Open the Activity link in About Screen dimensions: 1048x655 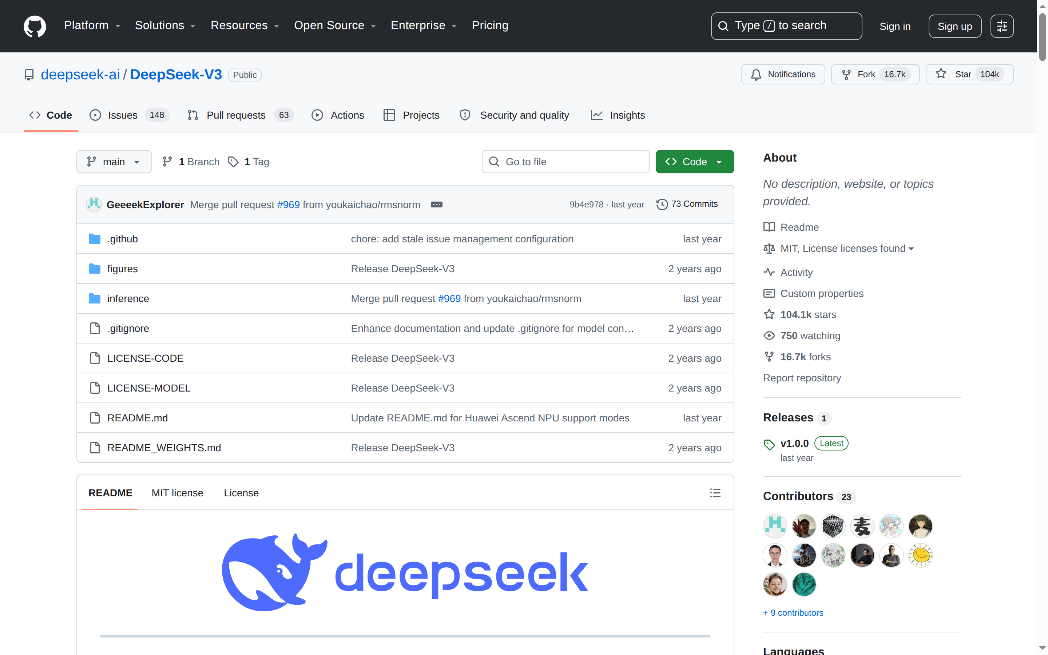(x=788, y=272)
